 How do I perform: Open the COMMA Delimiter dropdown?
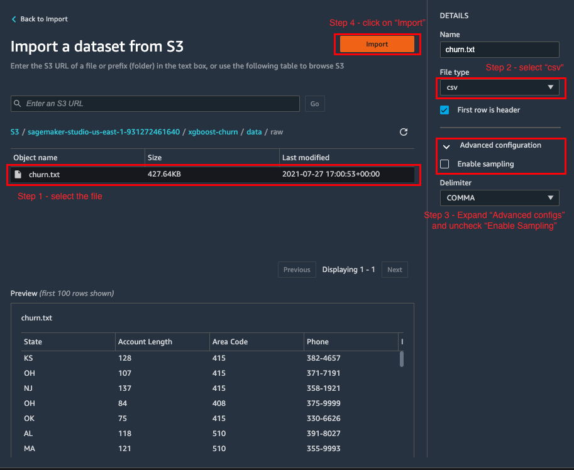[x=499, y=198]
